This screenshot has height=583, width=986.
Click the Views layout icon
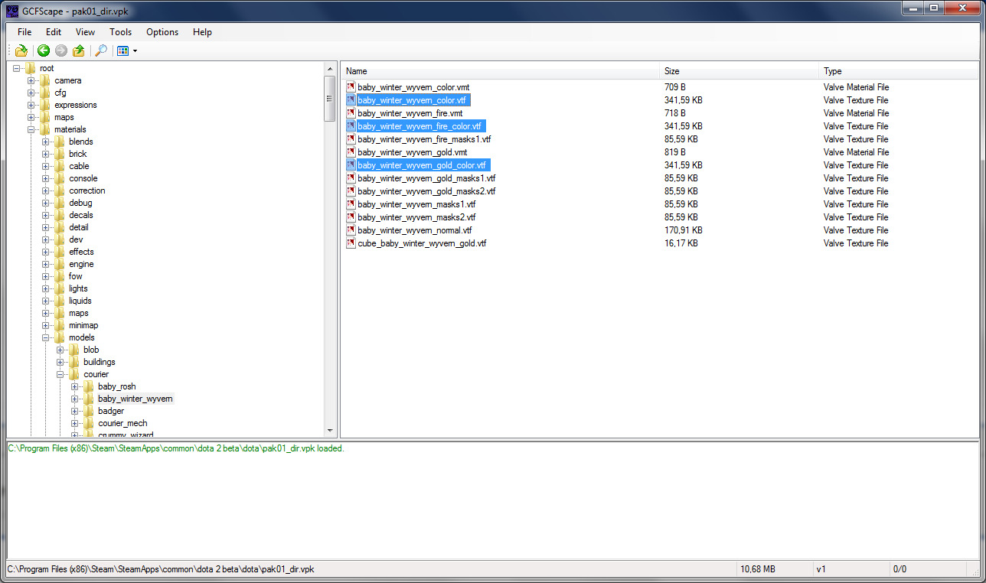[x=122, y=51]
